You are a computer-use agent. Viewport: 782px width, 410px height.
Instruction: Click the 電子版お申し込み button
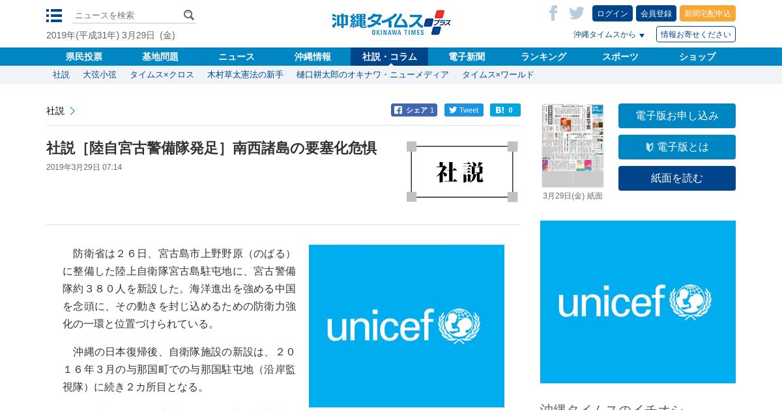677,116
